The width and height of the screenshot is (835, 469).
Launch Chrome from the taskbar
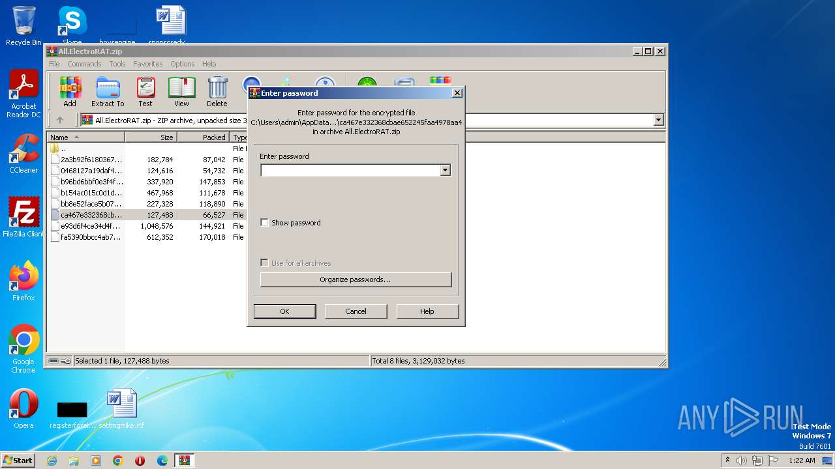click(x=118, y=461)
